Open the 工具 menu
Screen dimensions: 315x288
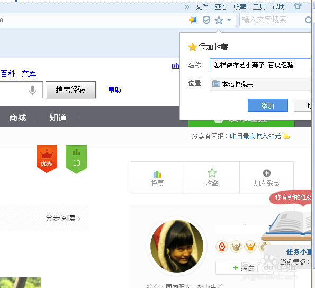point(259,7)
